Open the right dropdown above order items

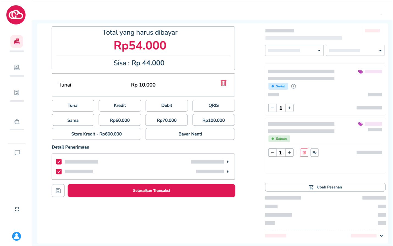(355, 51)
